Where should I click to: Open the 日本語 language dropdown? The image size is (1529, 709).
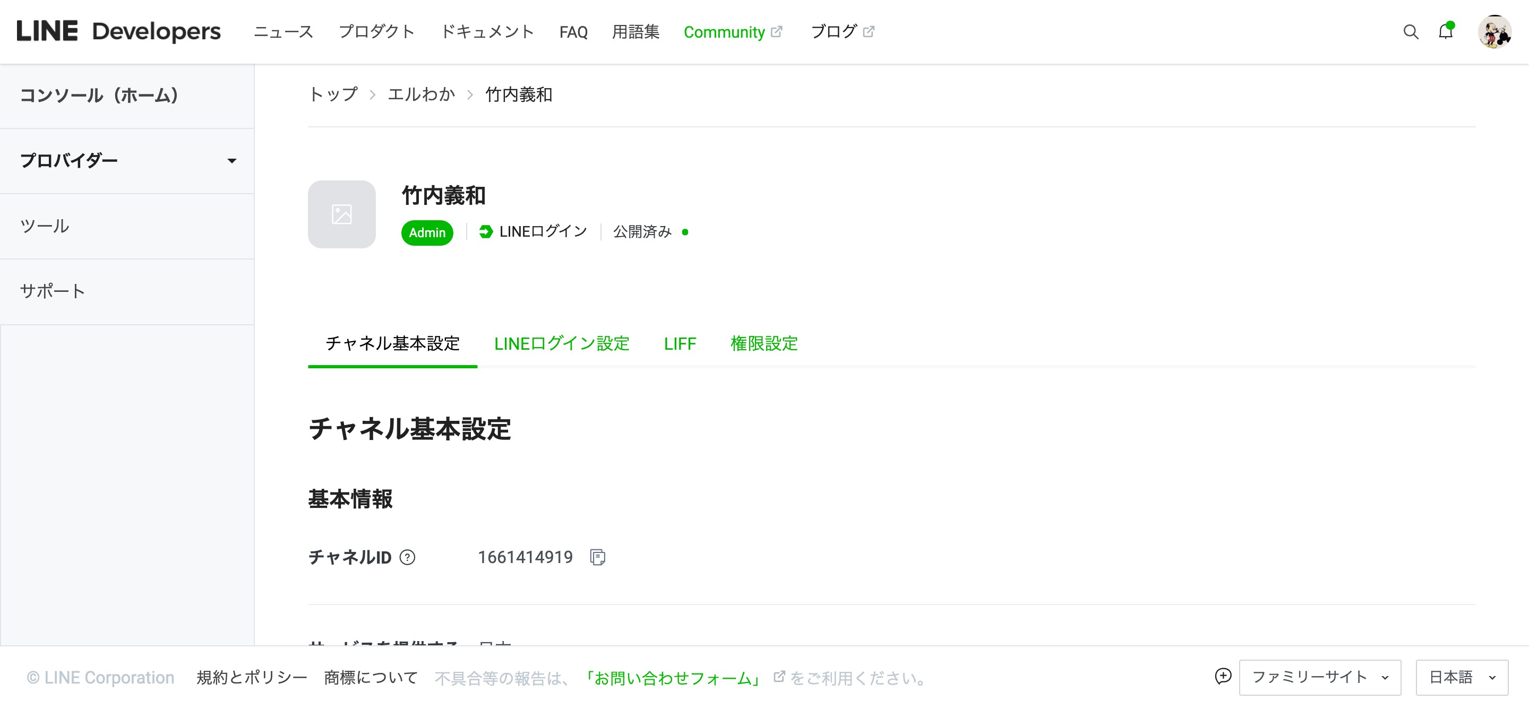(x=1462, y=677)
